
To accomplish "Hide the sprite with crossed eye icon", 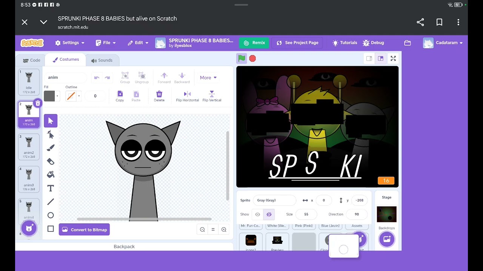I will tap(269, 215).
